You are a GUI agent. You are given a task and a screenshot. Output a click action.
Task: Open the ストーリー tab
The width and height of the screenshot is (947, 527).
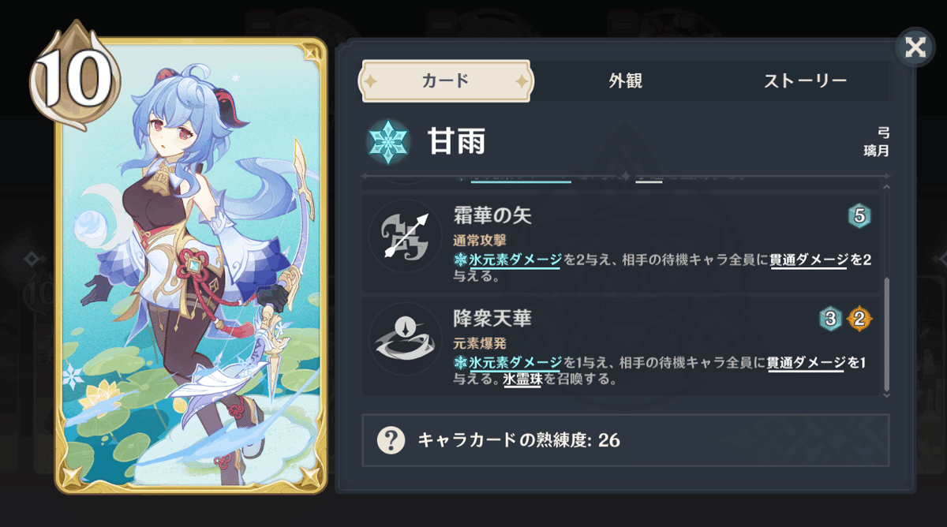(x=805, y=80)
